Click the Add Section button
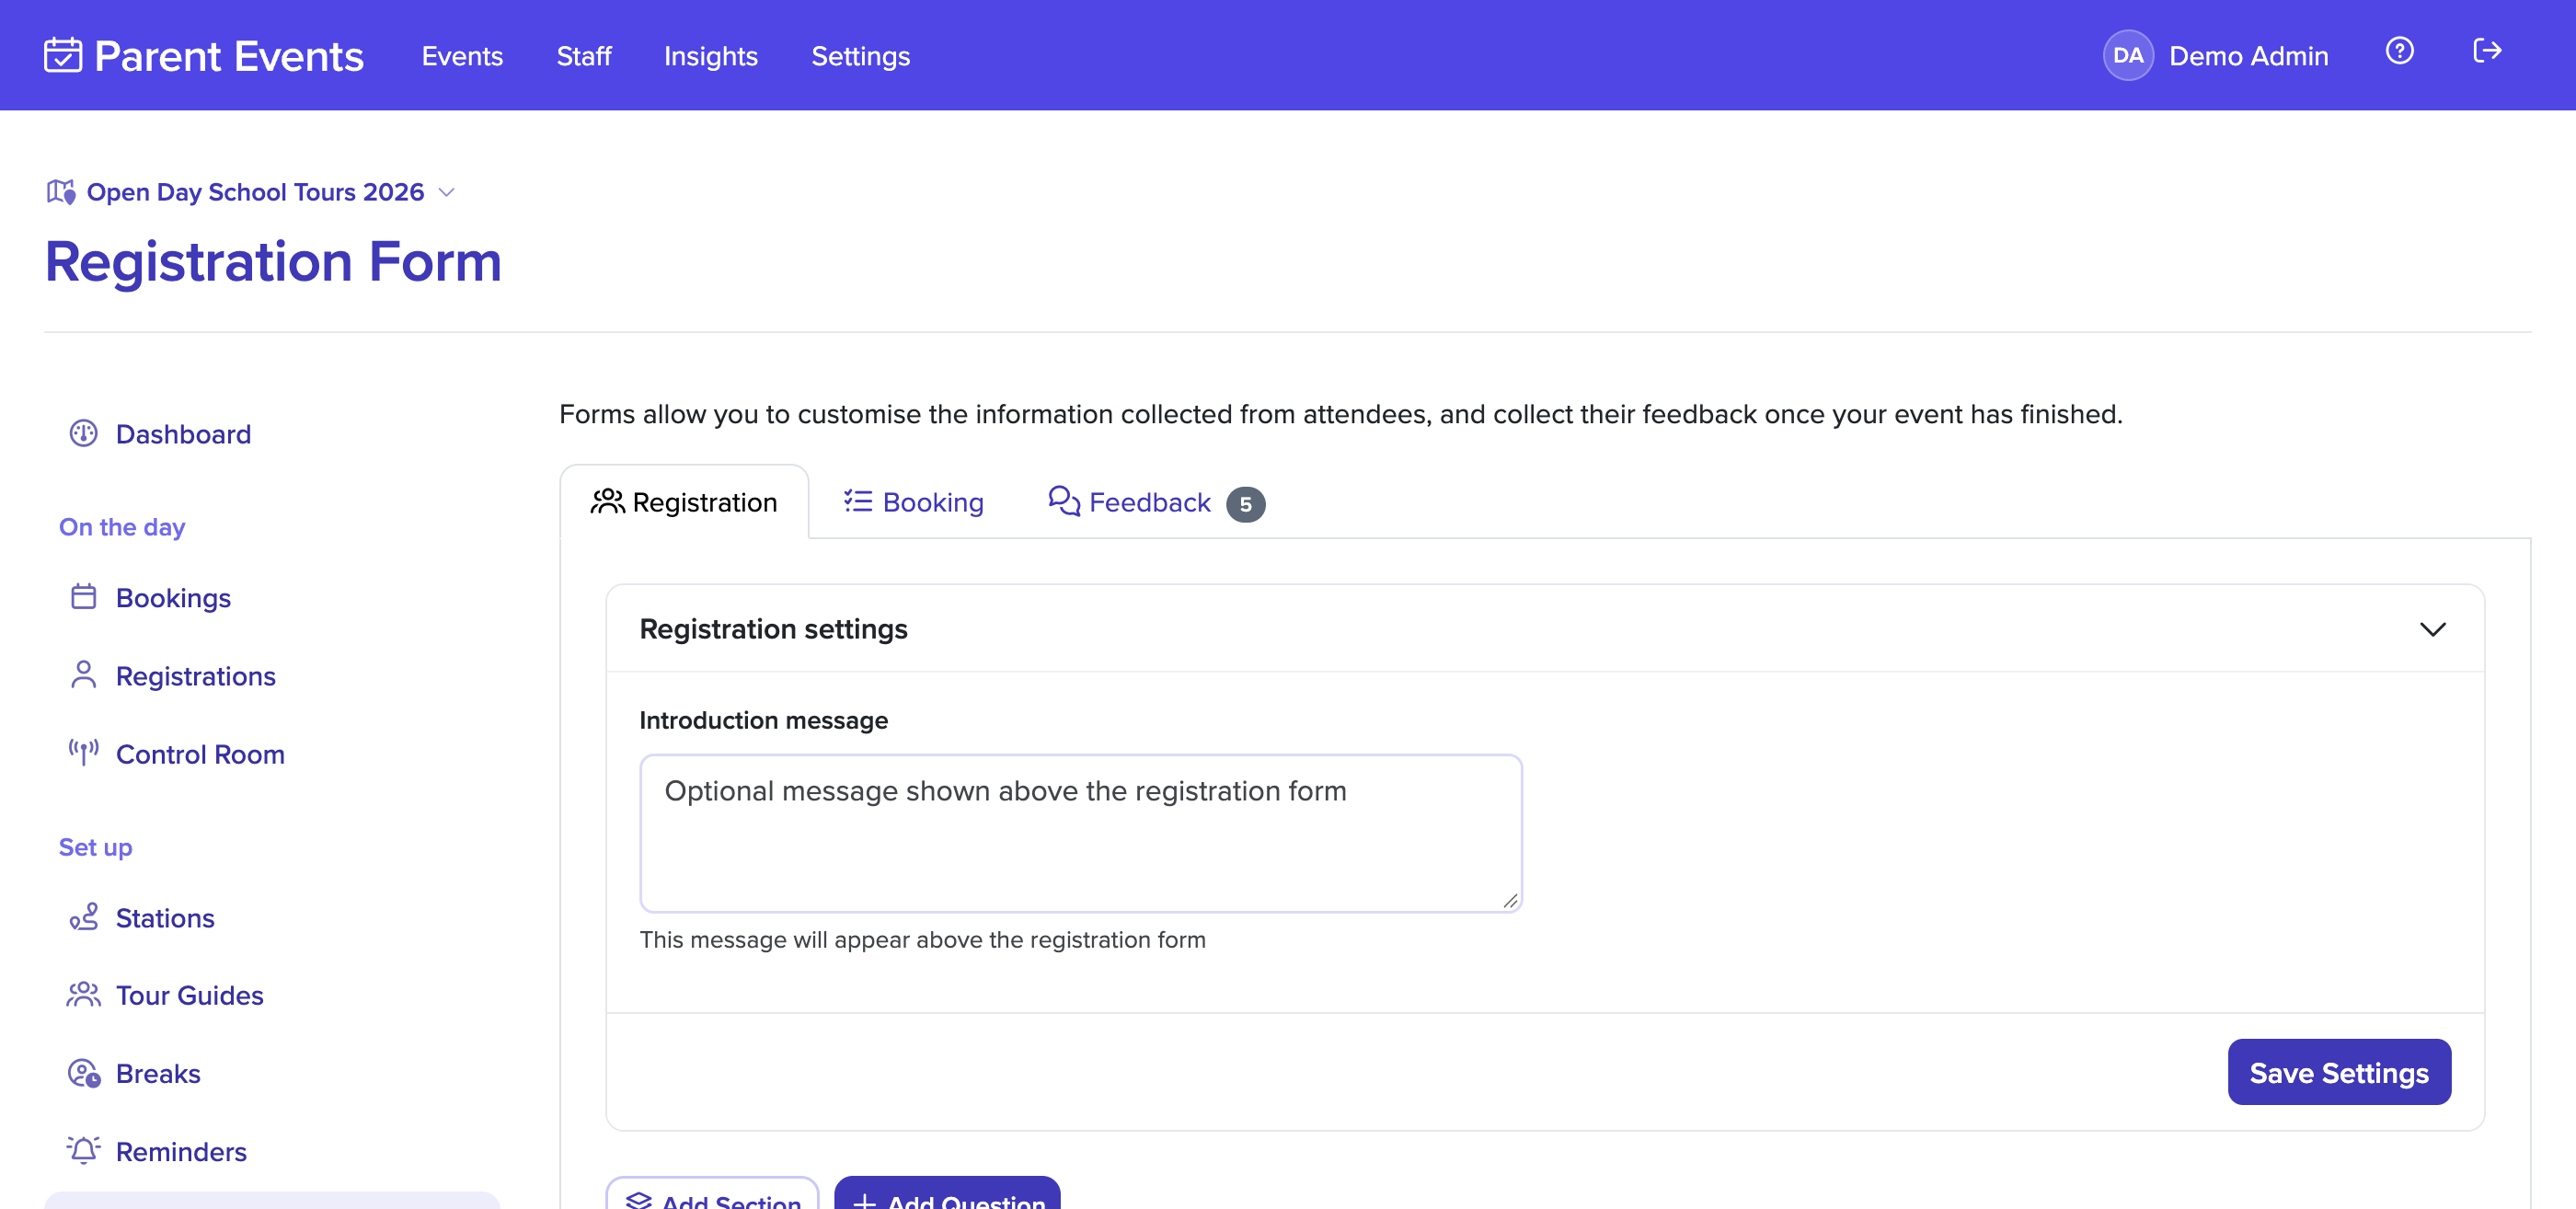 [x=713, y=1194]
